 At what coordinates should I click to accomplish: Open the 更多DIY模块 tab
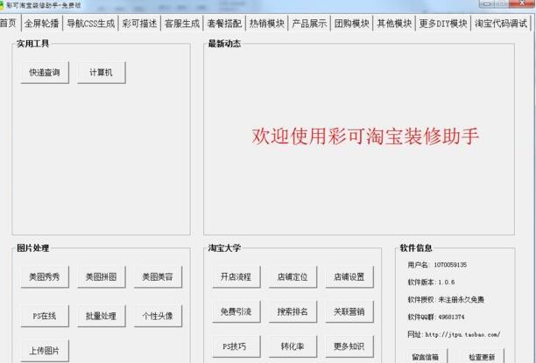click(x=443, y=24)
